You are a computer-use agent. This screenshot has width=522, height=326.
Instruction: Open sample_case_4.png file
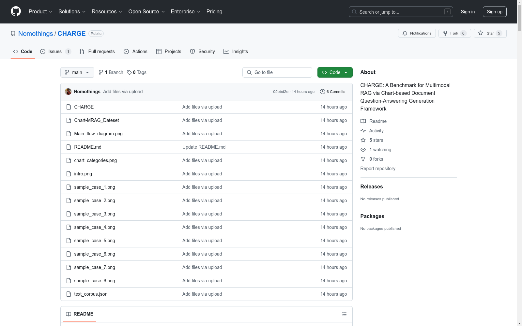coord(95,227)
